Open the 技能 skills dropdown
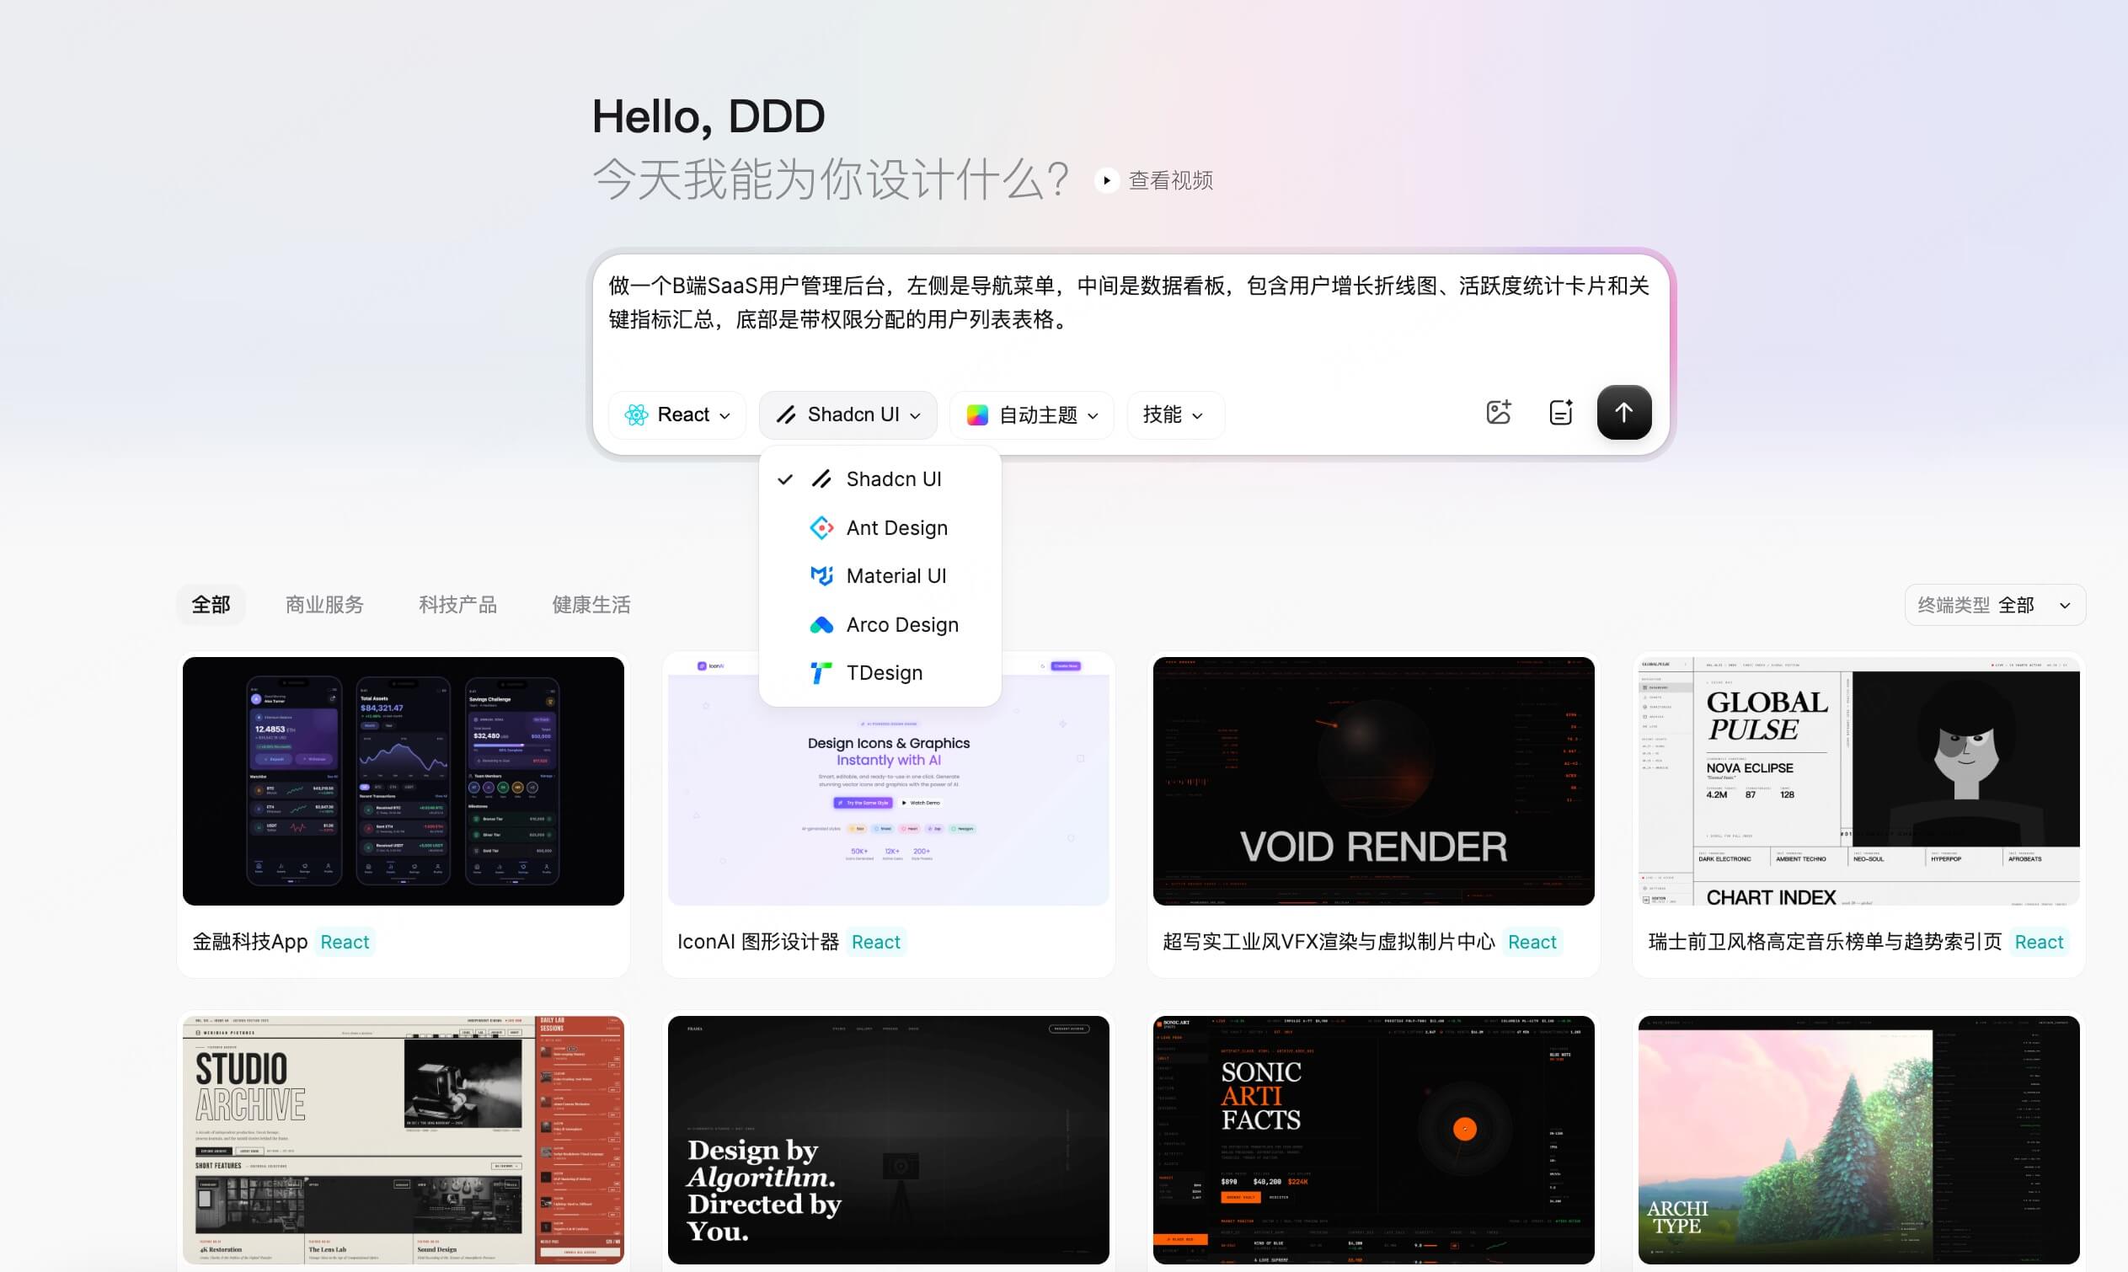Viewport: 2128px width, 1272px height. click(x=1175, y=414)
